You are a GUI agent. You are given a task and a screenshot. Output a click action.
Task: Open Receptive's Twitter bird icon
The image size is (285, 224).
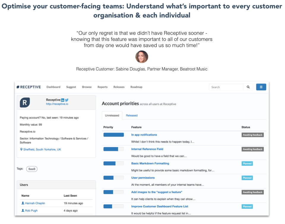click(x=67, y=100)
